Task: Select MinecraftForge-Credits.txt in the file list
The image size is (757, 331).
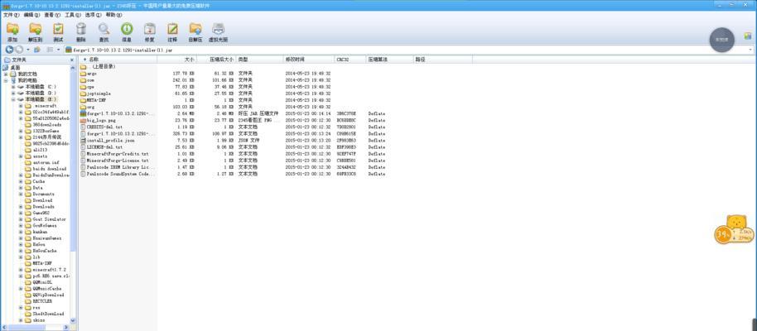Action: pyautogui.click(x=114, y=153)
